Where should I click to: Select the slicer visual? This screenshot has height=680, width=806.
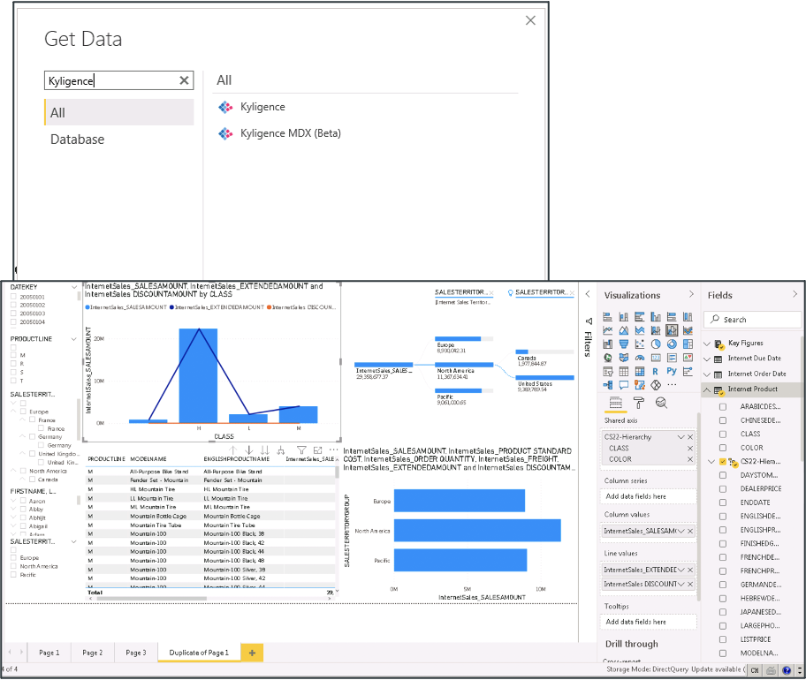click(607, 371)
